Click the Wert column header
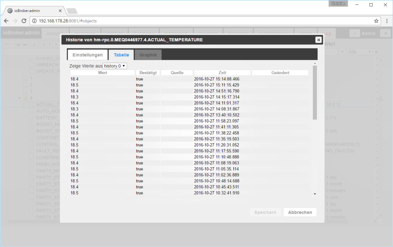This screenshot has height=247, width=393. [103, 73]
